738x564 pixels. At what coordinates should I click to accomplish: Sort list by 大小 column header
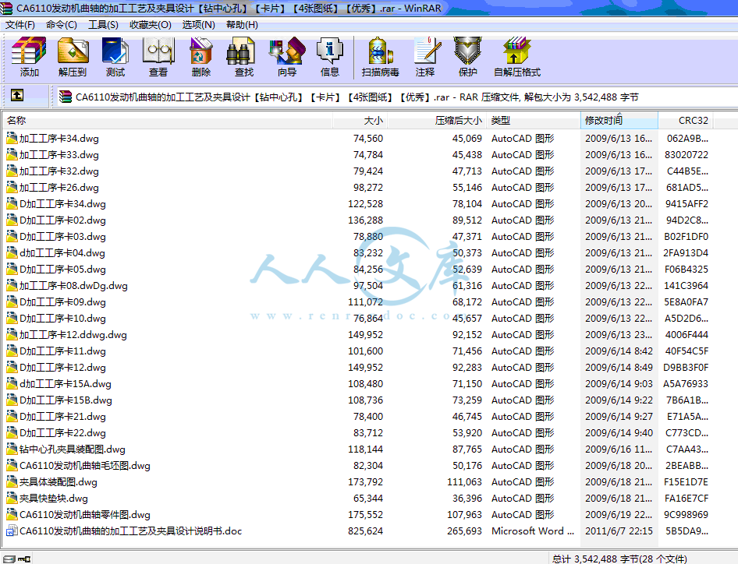click(x=373, y=121)
